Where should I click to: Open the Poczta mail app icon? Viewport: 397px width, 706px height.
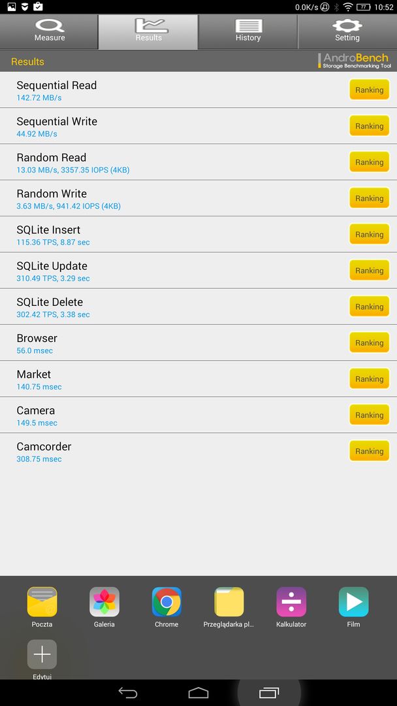42,601
